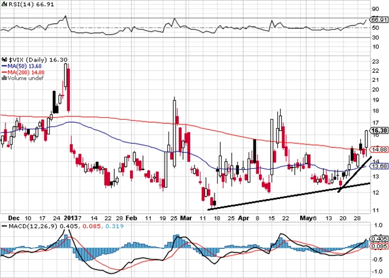Viewport: 389px width, 278px height.
Task: Click the Mar label on the date axis
Action: click(x=186, y=218)
